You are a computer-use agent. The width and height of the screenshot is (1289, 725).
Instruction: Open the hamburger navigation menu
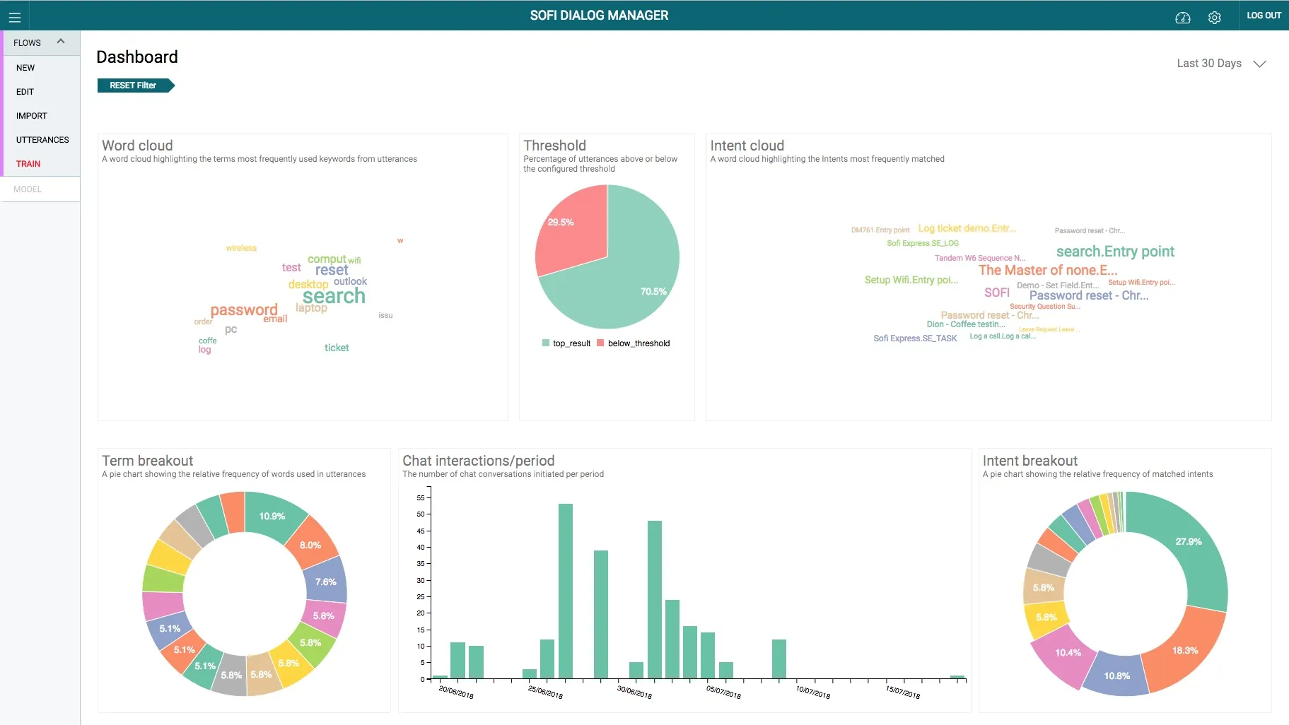pos(14,17)
